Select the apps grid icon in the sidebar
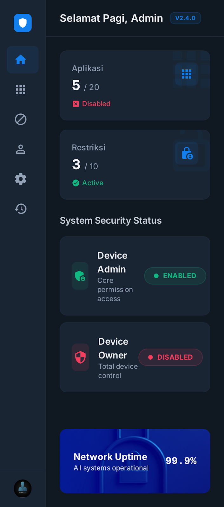 [x=21, y=89]
